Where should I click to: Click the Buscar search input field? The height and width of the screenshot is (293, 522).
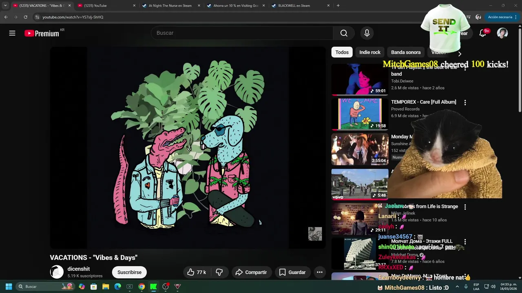[x=242, y=33]
